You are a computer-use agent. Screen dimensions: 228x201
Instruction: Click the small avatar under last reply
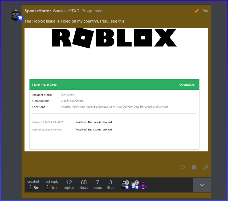point(47,188)
